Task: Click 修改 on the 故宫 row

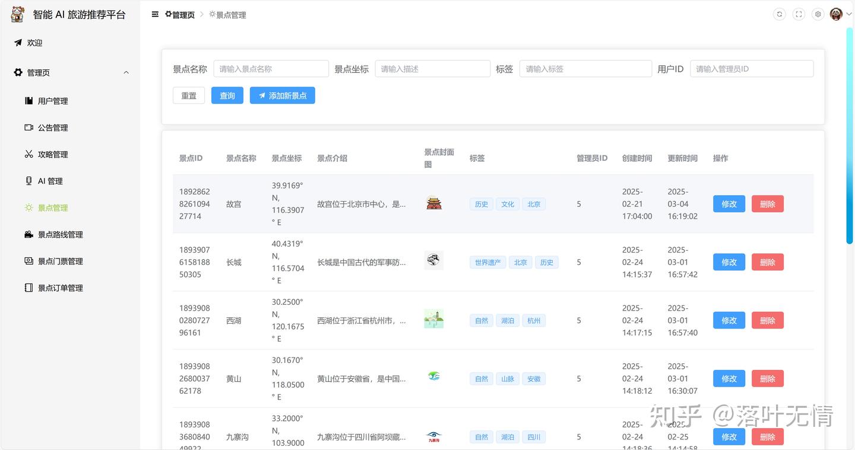Action: 729,203
